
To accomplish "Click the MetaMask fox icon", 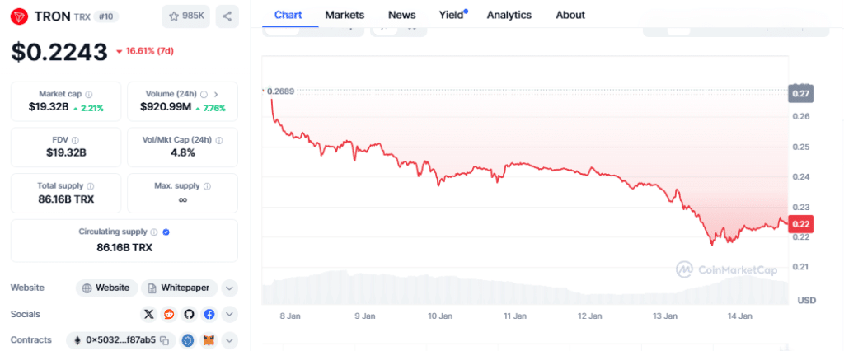I will [x=209, y=340].
